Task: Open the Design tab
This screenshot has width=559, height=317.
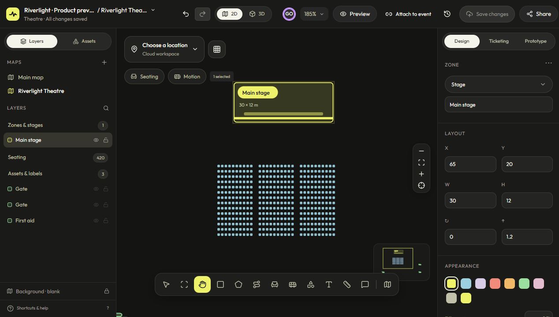Action: pyautogui.click(x=462, y=41)
